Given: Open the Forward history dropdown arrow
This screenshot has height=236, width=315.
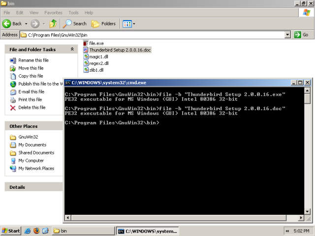Looking at the screenshot, I should coord(44,24).
